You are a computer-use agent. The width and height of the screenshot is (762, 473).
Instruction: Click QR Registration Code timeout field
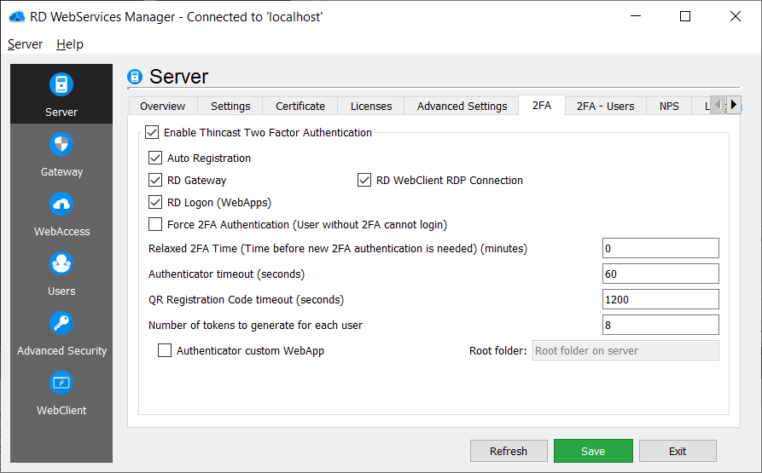coord(660,299)
